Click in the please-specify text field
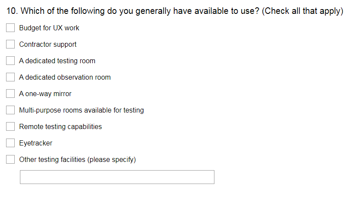The image size is (360, 197). [x=117, y=177]
